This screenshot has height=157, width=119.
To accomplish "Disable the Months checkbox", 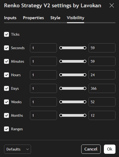I will click(6, 115).
